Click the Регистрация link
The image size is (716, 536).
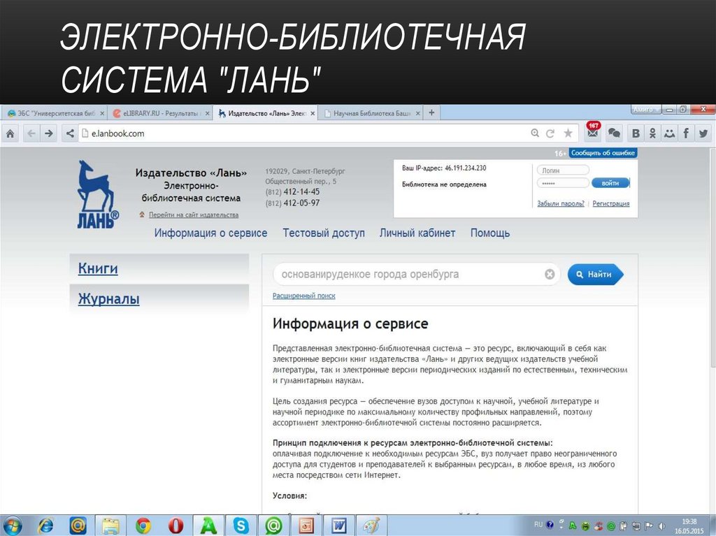point(611,203)
